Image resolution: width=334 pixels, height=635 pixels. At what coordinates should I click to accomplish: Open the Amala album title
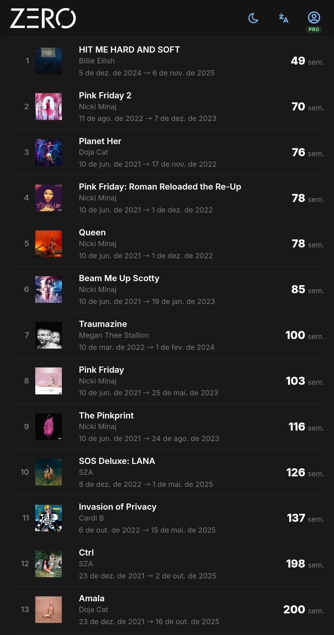[92, 598]
